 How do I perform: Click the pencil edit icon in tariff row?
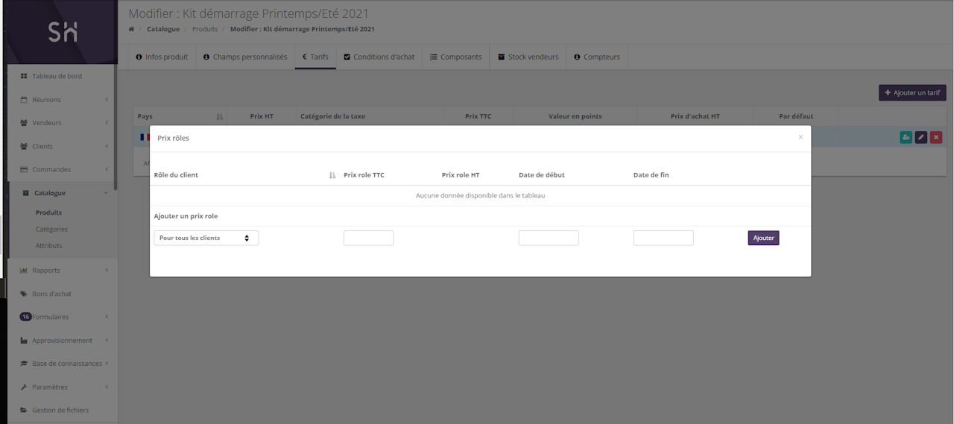click(x=921, y=137)
